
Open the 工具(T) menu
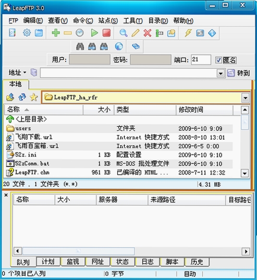[133, 21]
